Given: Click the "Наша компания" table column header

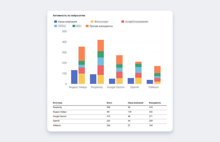Looking at the screenshot, I should pyautogui.click(x=136, y=103).
